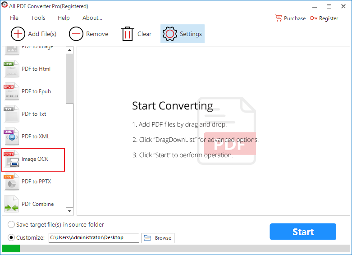352x255 pixels.
Task: Click the 'Add PDF files by drag and drop' line
Action: [x=179, y=125]
